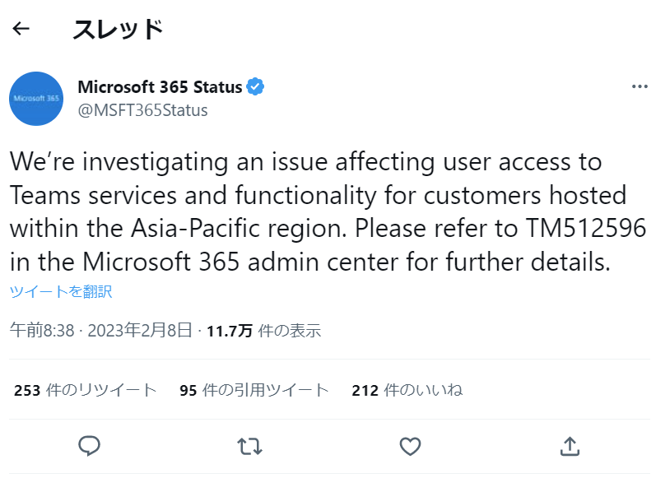Click the back arrow beside スレッド

tap(21, 29)
